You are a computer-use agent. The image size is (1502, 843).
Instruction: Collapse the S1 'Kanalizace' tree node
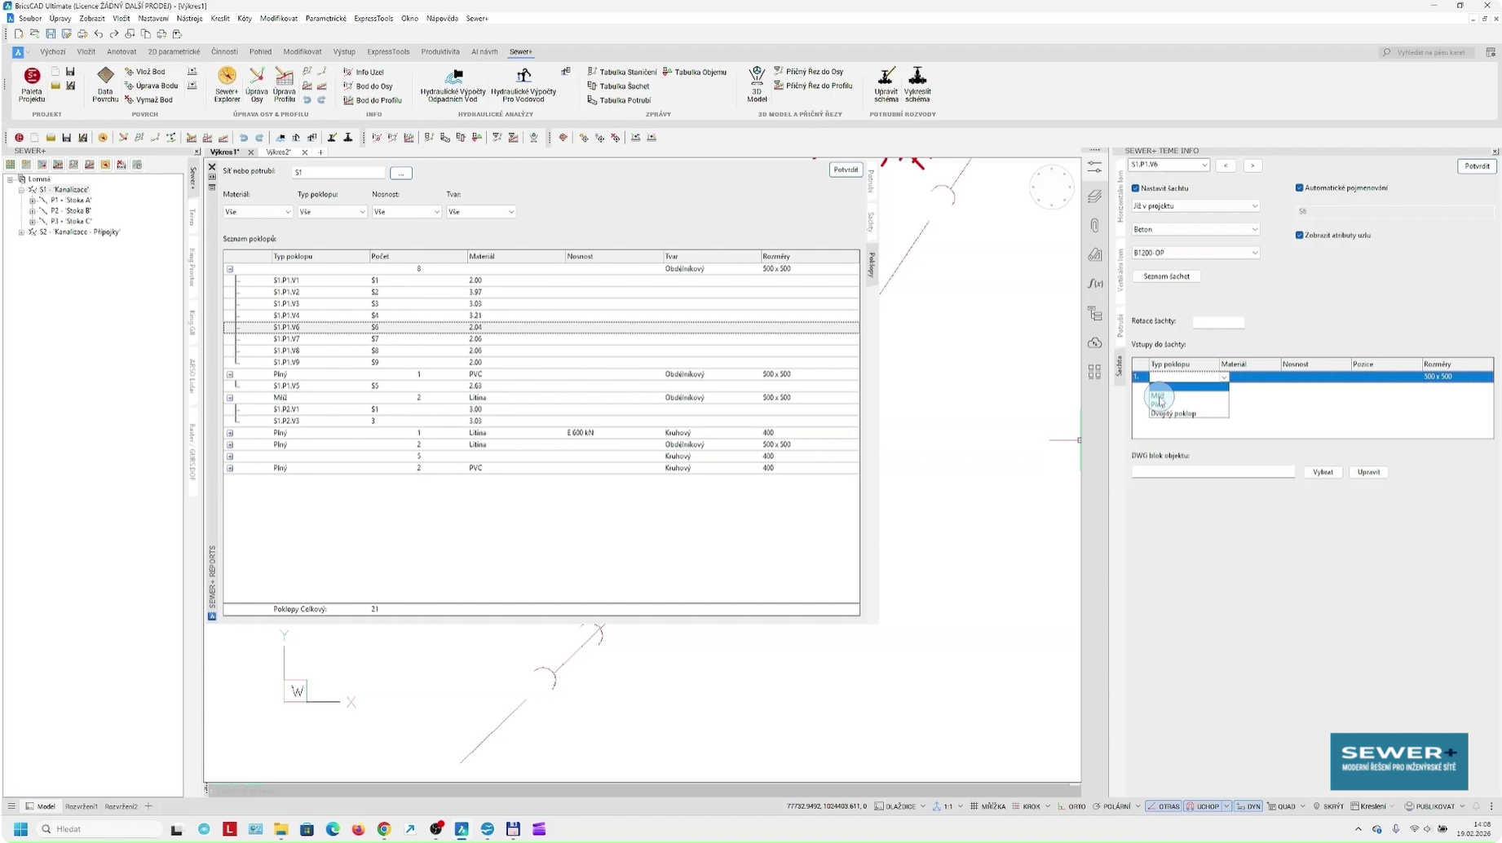click(22, 189)
